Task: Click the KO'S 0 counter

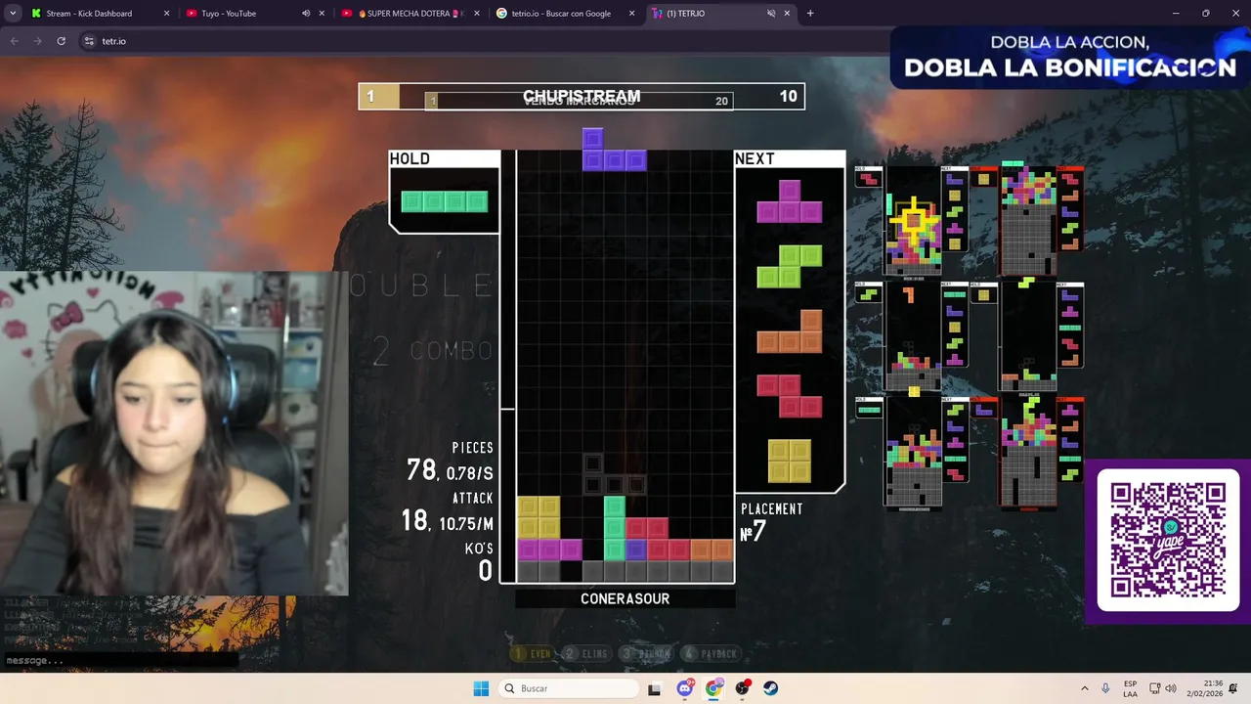Action: click(x=479, y=563)
